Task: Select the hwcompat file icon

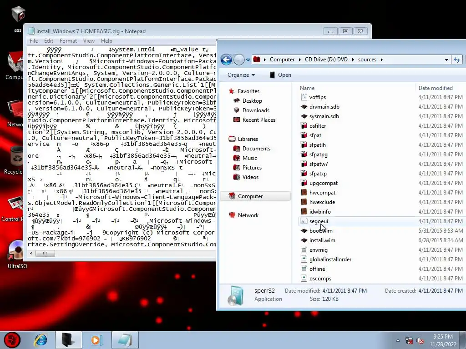Action: (x=304, y=193)
